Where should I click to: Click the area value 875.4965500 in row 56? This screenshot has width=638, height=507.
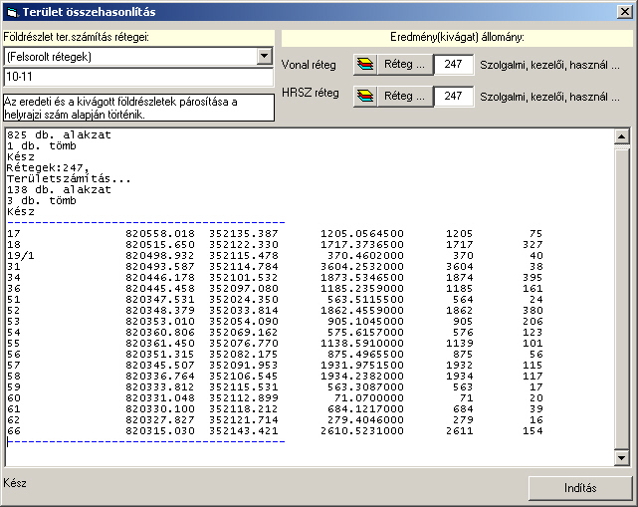(x=366, y=355)
